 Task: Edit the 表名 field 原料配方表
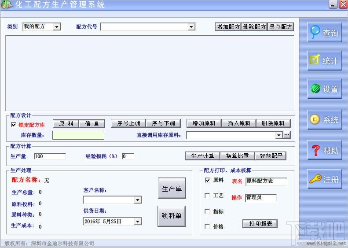coord(266,181)
